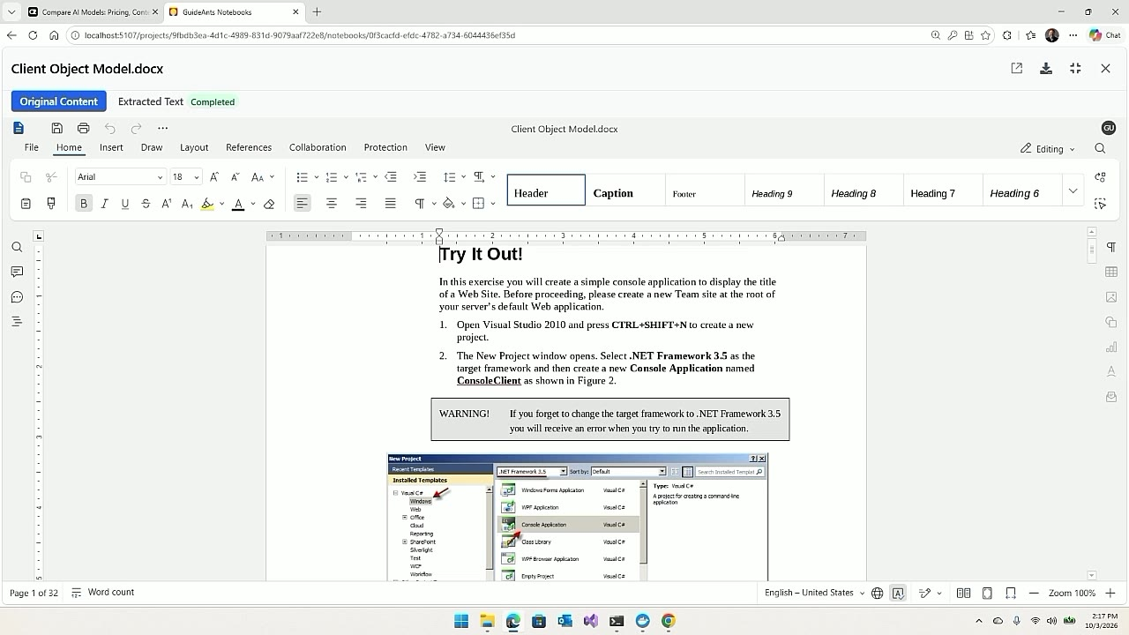Expand the Numbering list dropdown arrow

pyautogui.click(x=346, y=177)
